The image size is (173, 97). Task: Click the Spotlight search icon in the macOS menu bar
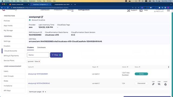pos(157,1)
